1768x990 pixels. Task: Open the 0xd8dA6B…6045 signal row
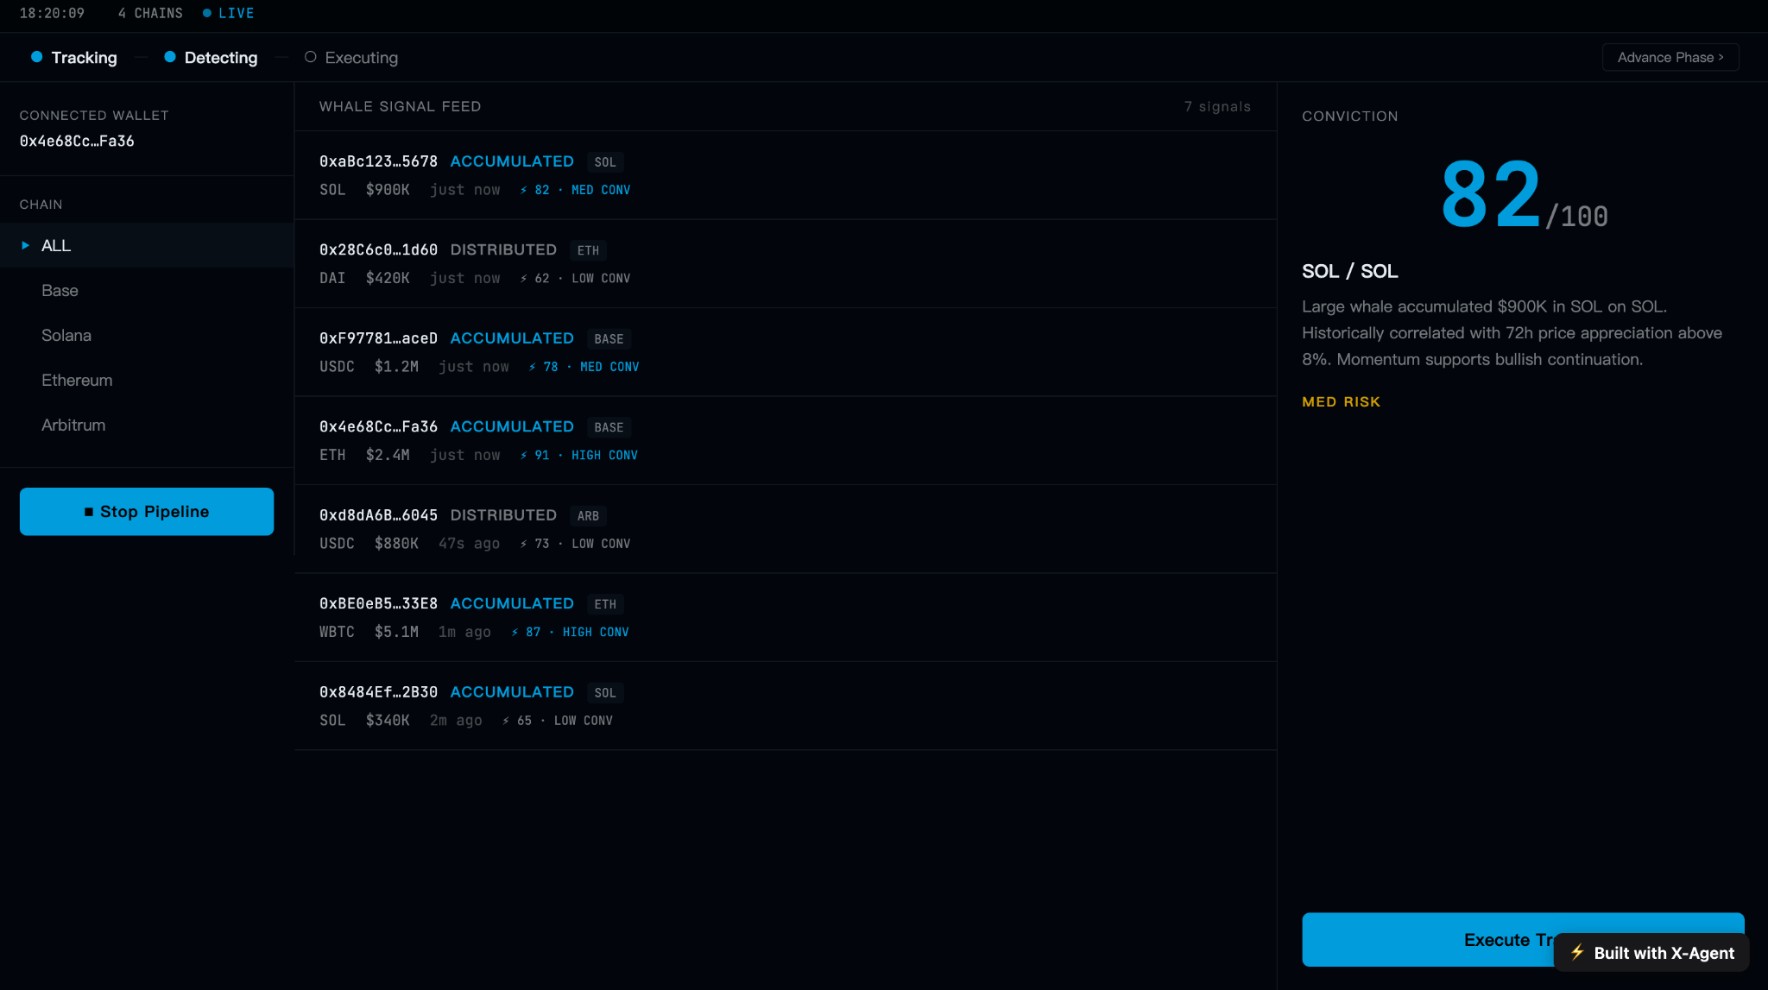(786, 529)
